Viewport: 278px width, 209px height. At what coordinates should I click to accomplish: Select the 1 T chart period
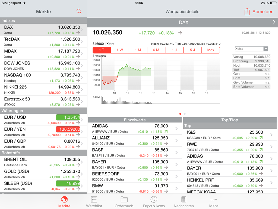pyautogui.click(x=102, y=50)
